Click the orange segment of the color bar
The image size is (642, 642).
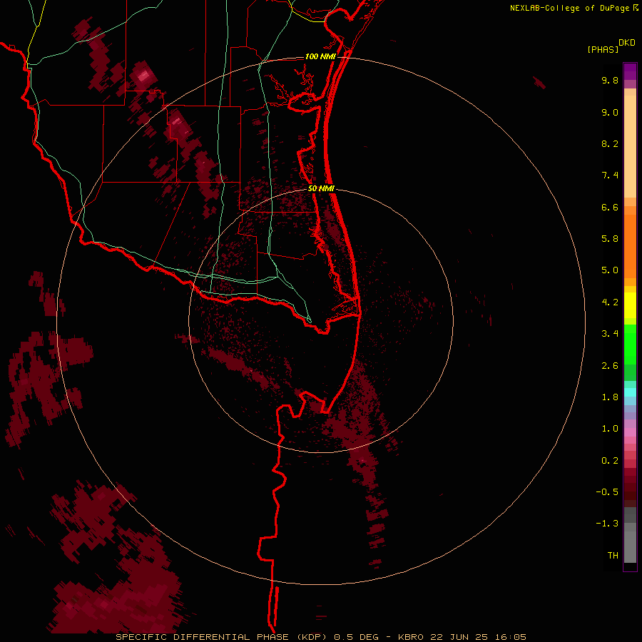pyautogui.click(x=630, y=247)
